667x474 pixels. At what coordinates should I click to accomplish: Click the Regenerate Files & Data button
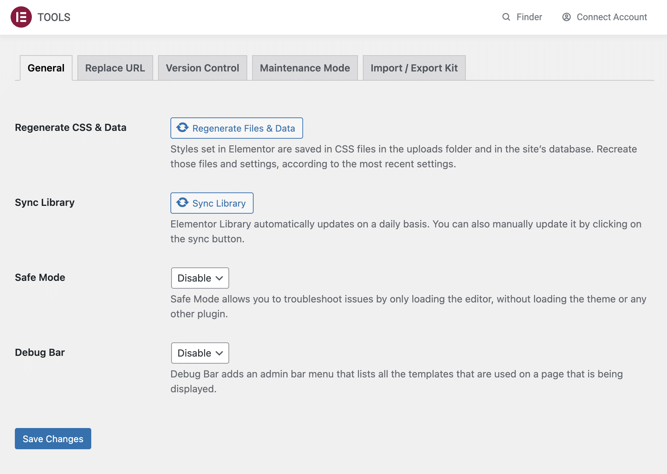coord(236,128)
